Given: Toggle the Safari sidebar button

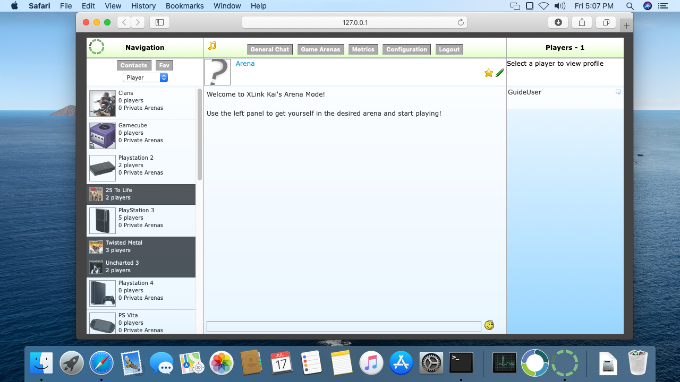Looking at the screenshot, I should tap(159, 22).
